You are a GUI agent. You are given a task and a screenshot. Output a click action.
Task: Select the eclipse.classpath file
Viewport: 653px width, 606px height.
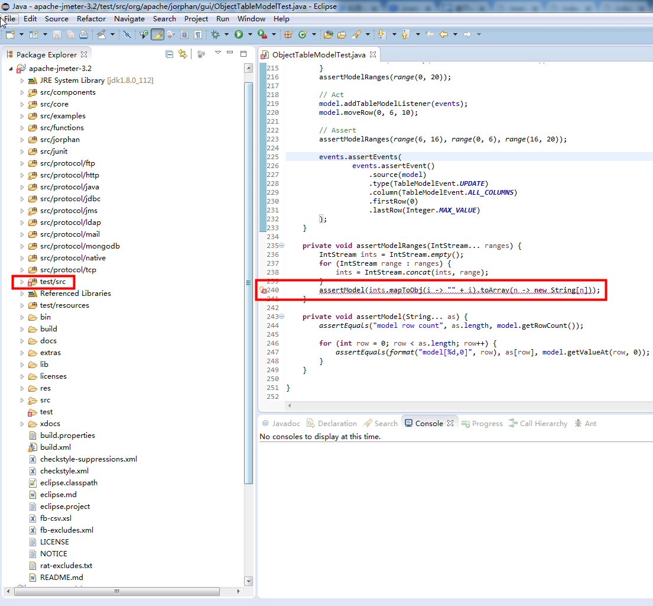tap(69, 482)
